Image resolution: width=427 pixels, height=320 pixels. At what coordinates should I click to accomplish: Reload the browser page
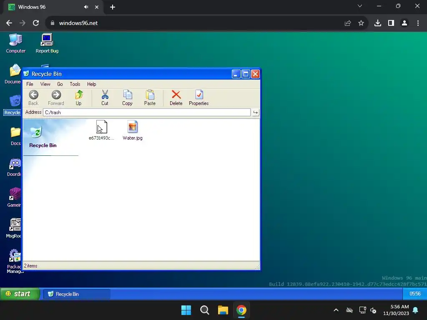(36, 23)
